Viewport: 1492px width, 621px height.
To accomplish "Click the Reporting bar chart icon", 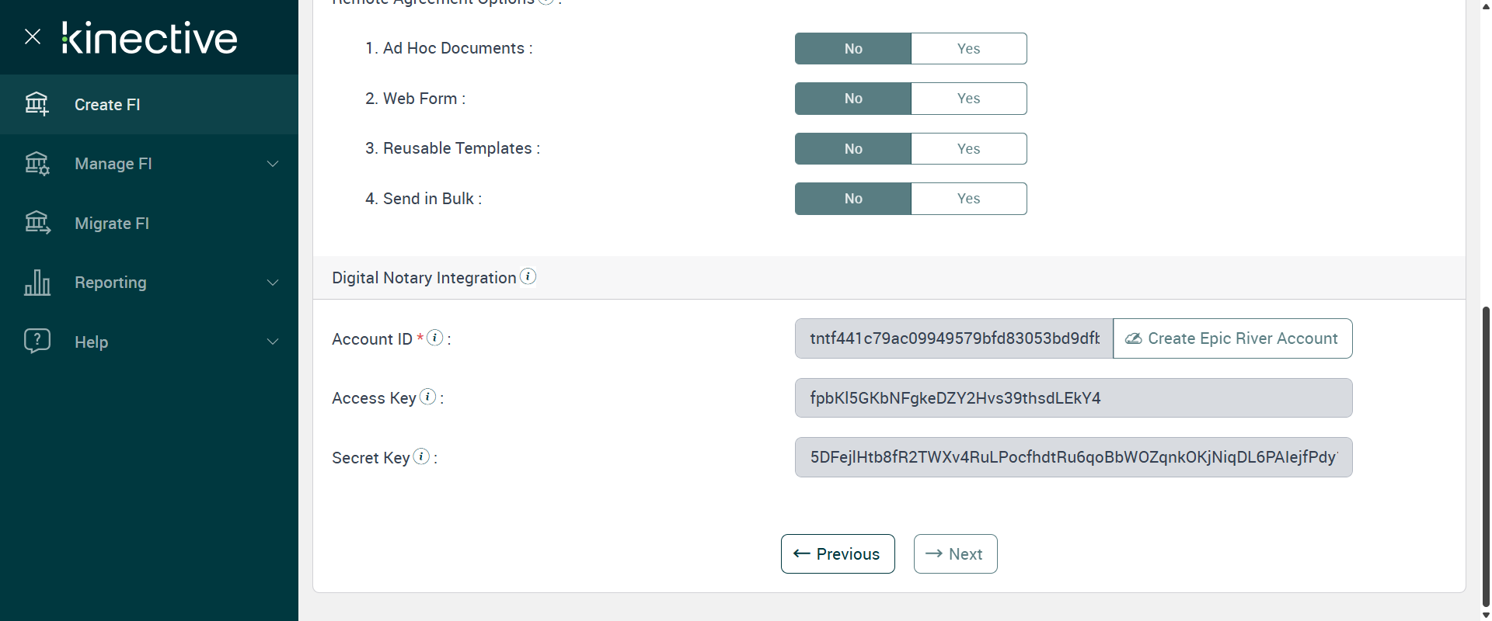I will coord(37,283).
